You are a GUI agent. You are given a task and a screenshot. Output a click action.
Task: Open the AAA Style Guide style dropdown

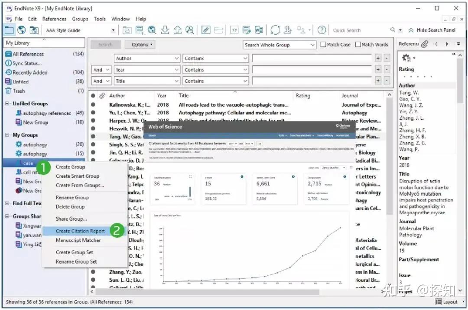(112, 30)
